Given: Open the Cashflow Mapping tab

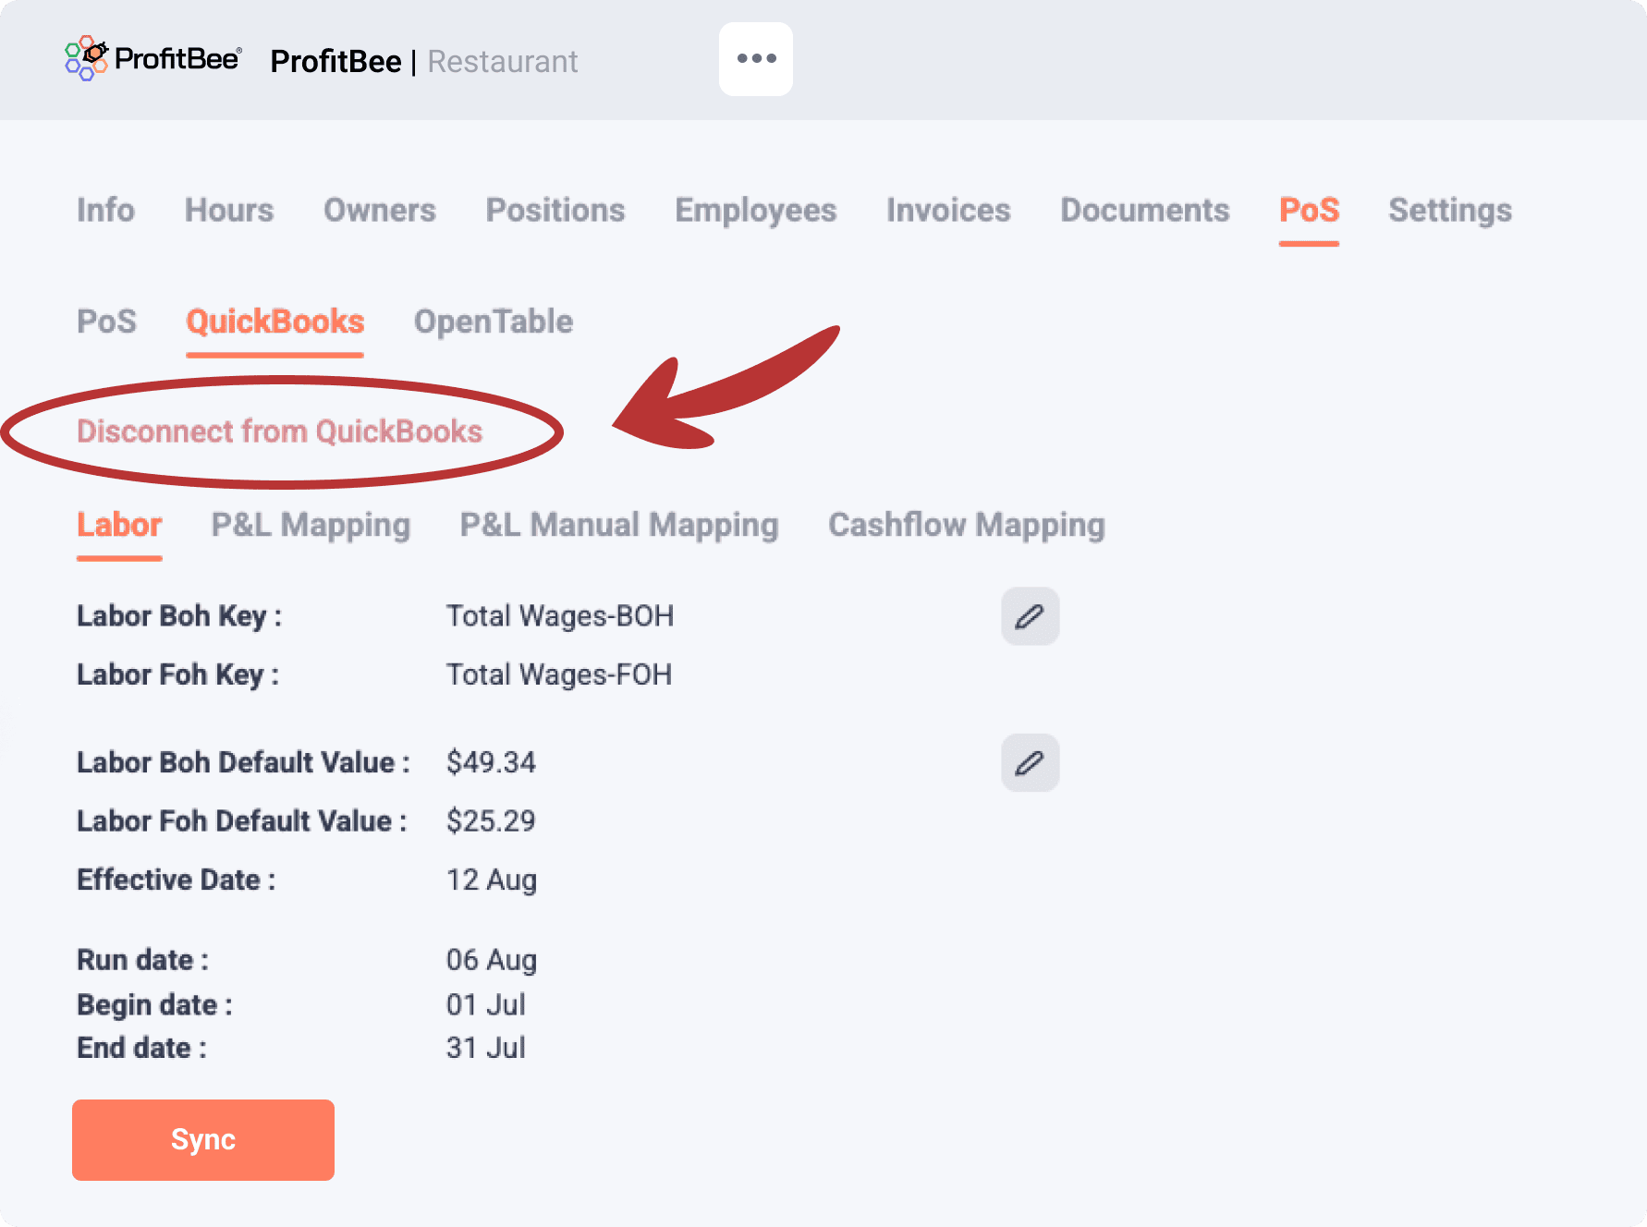Looking at the screenshot, I should (966, 525).
